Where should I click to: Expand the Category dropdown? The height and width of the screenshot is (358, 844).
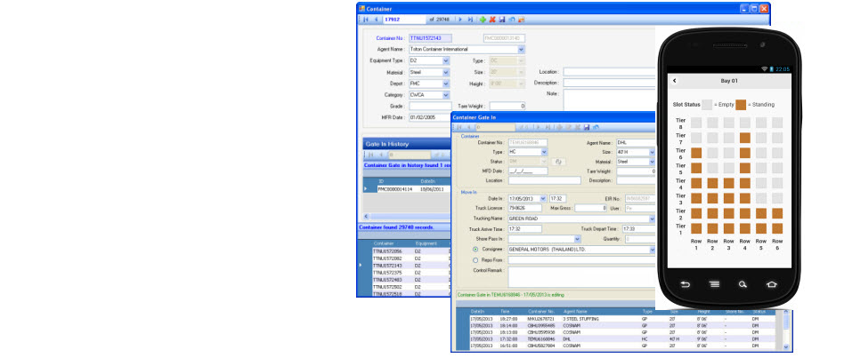point(446,95)
